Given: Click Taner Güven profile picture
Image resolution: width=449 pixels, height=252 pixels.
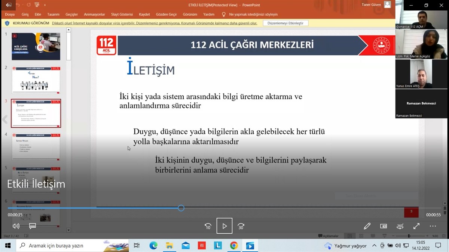Looking at the screenshot, I should tap(387, 5).
